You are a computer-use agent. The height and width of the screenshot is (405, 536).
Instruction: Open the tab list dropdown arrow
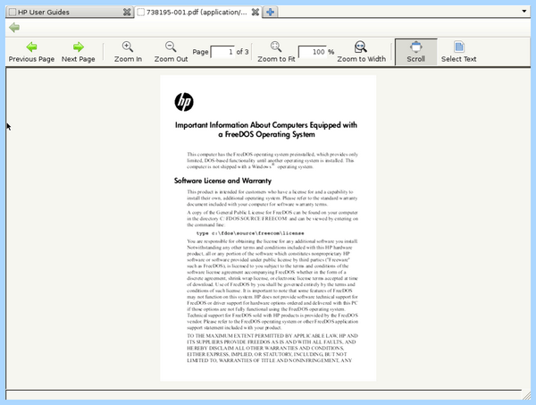(524, 11)
